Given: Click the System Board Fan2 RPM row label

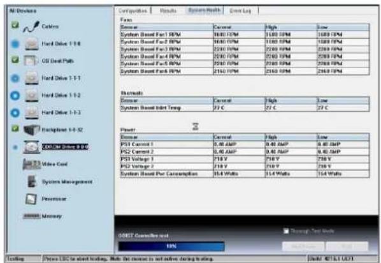Looking at the screenshot, I should 150,42.
